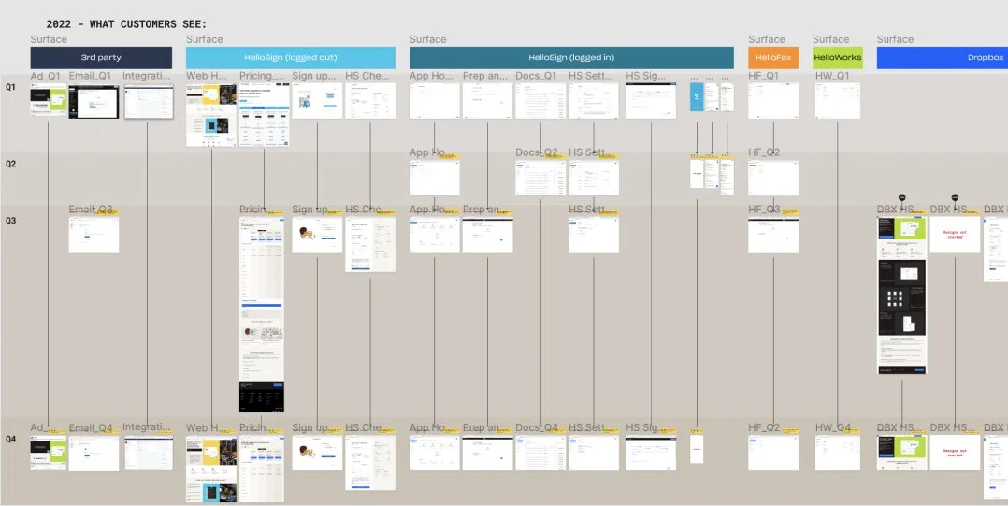Open the tall Q3 DBX HS landing page thumbnail
Screen dimensions: 1008x506
pyautogui.click(x=902, y=296)
